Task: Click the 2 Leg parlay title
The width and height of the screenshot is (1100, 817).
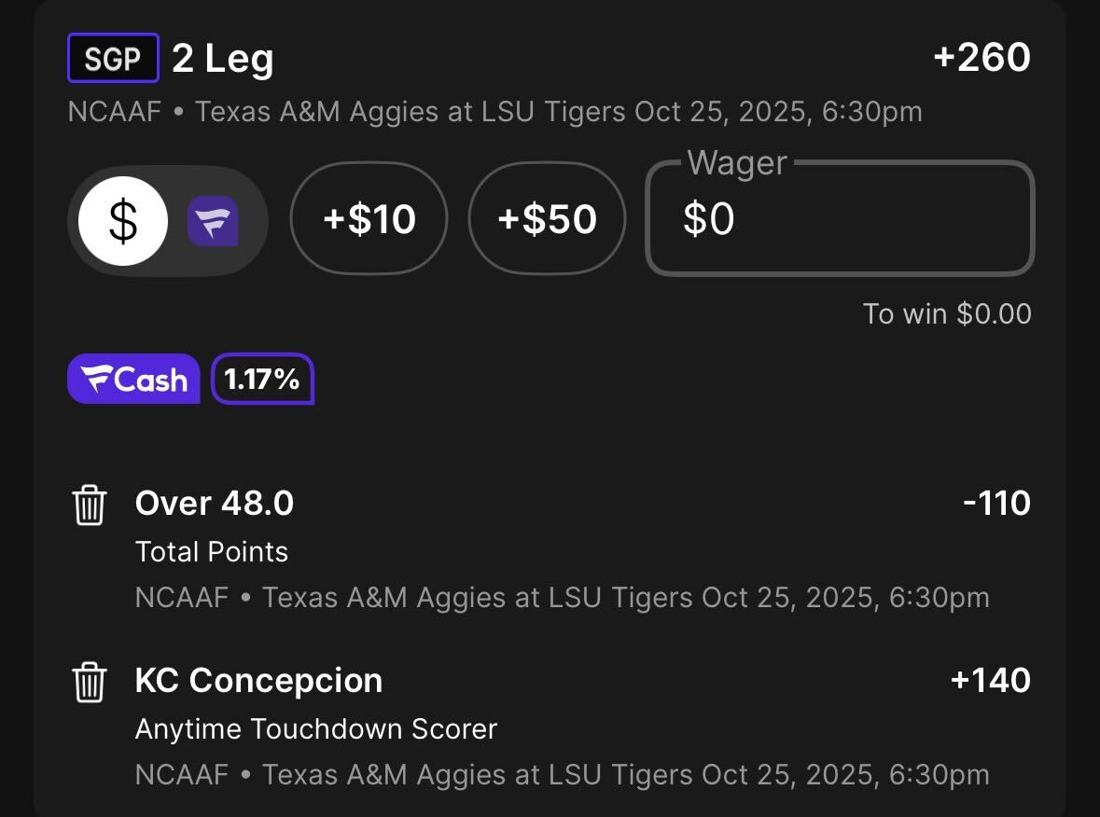Action: [x=223, y=60]
